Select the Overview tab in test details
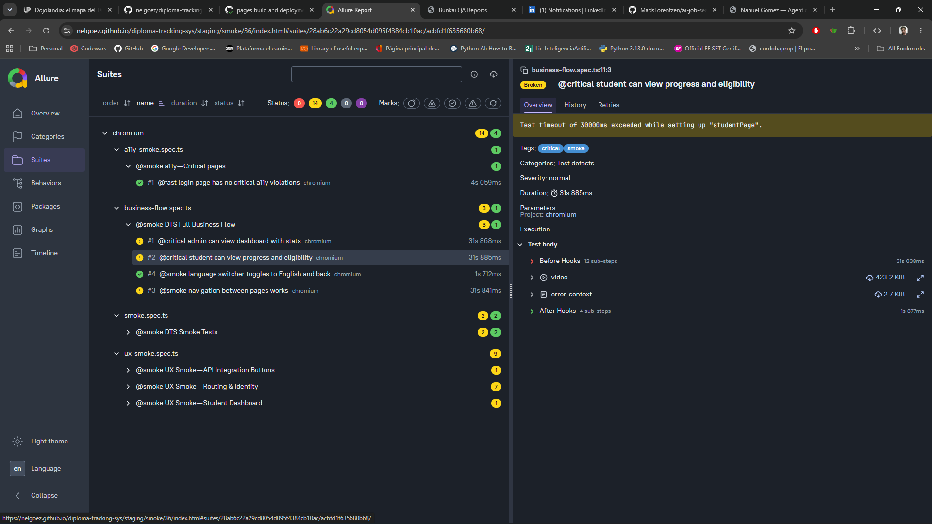 538,105
